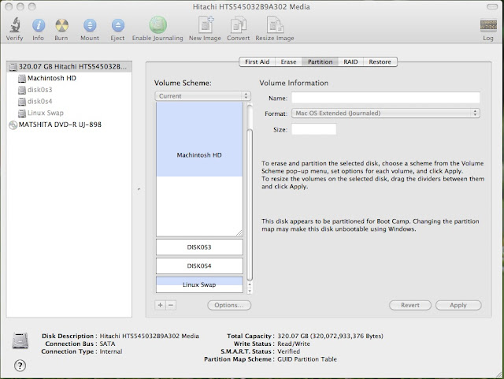Open the Volume Scheme Current dropdown
The height and width of the screenshot is (379, 504).
coord(203,96)
